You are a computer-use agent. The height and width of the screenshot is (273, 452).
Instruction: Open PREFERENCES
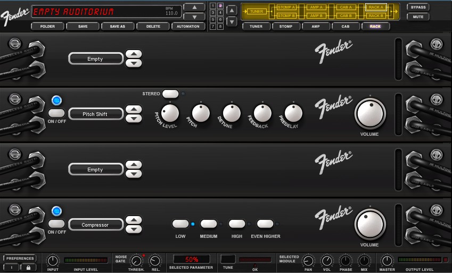tap(20, 258)
